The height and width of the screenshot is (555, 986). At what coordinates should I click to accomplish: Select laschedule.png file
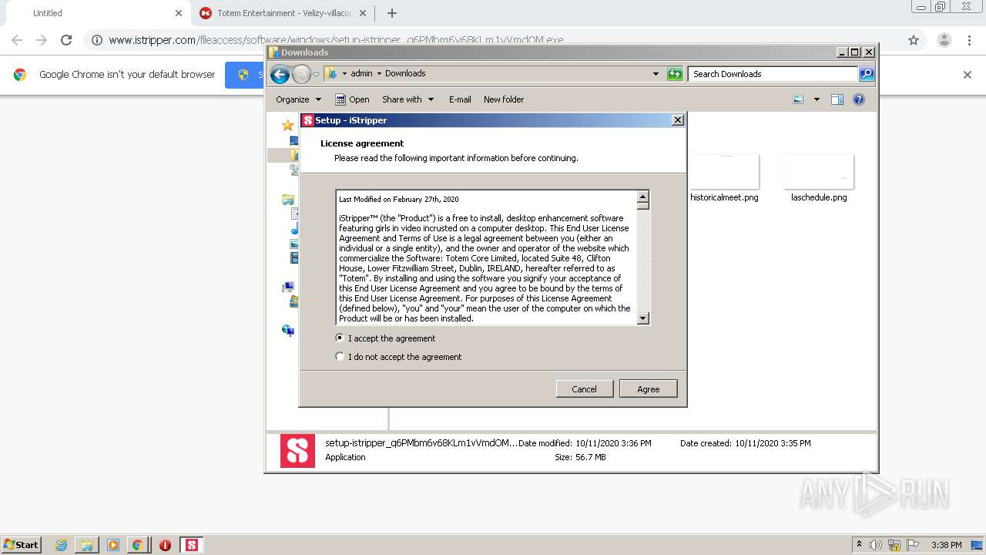(x=819, y=178)
